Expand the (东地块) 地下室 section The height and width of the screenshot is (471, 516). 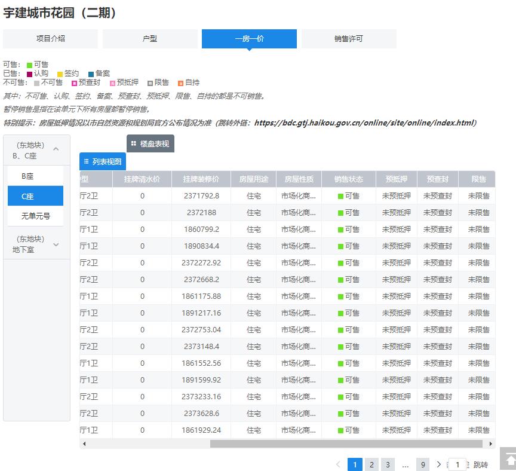pyautogui.click(x=56, y=244)
